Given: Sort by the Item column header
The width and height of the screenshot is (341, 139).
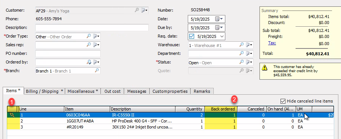Looking at the screenshot, I should click(87, 109).
